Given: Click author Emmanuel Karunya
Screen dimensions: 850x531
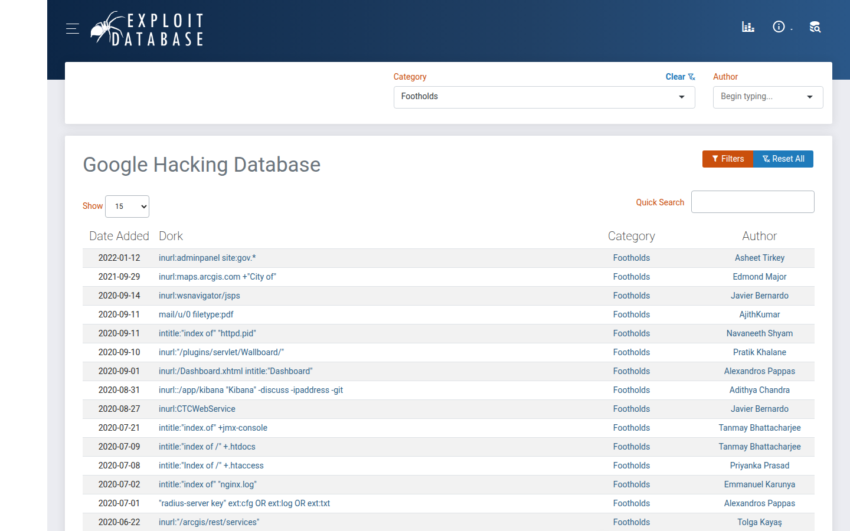Looking at the screenshot, I should pyautogui.click(x=760, y=484).
